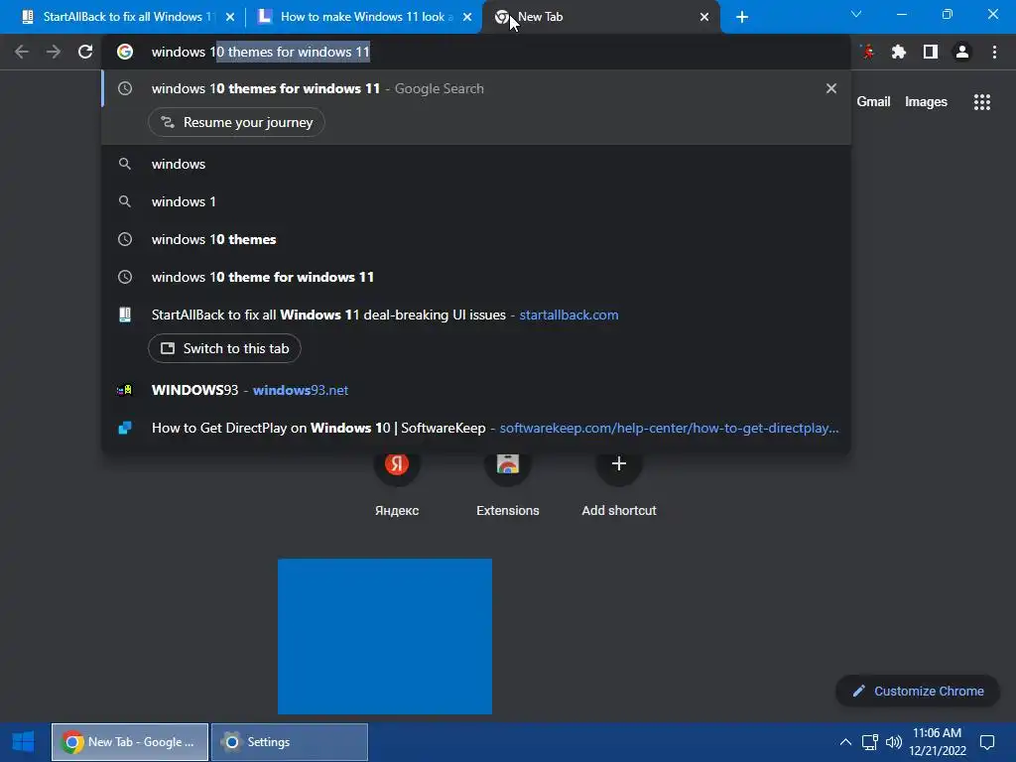The width and height of the screenshot is (1016, 762).
Task: Click the Resume your journey chip
Action: (236, 122)
